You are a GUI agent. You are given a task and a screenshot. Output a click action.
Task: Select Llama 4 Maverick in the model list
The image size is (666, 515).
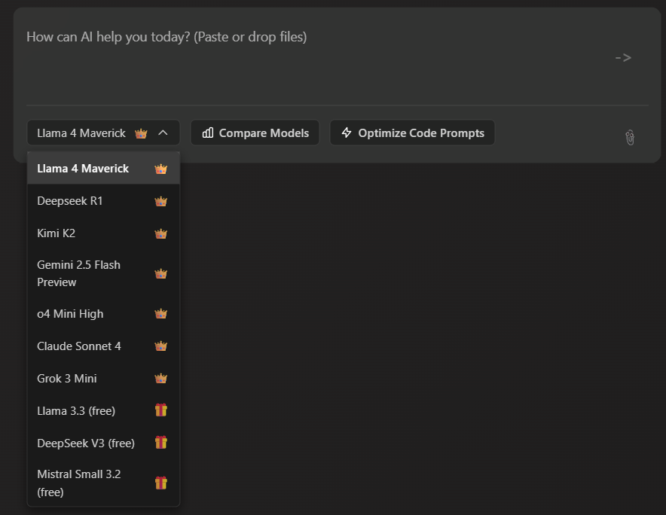coord(103,168)
